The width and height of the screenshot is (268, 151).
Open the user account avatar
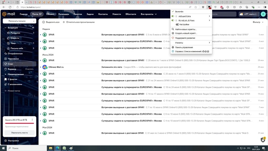[x=263, y=14]
